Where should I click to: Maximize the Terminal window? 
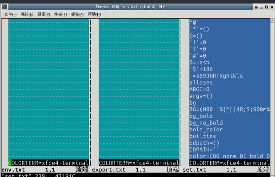click(x=267, y=7)
